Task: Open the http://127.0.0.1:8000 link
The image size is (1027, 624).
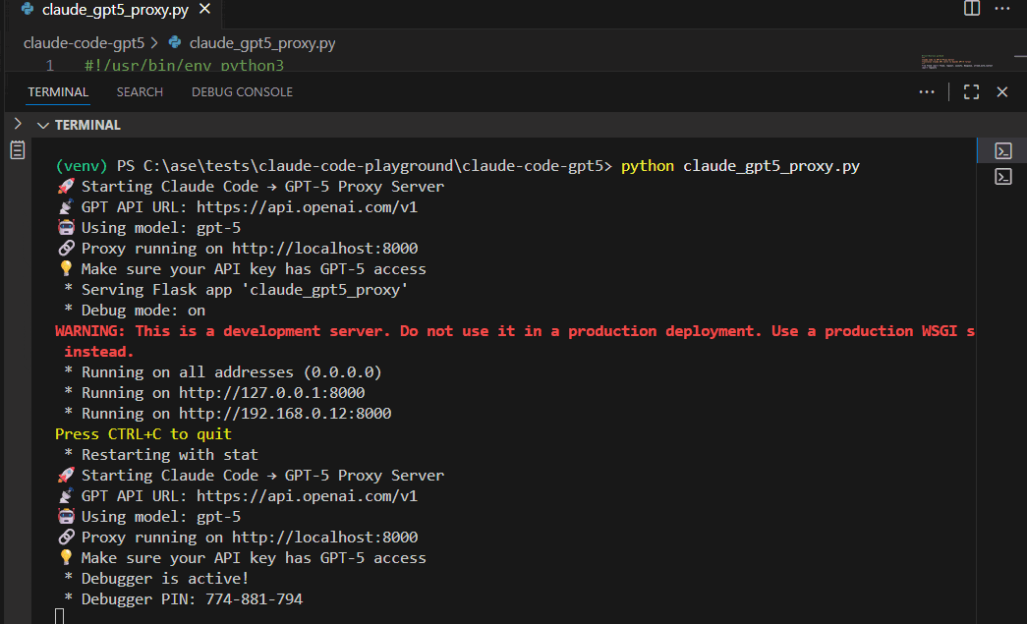Action: pos(272,393)
